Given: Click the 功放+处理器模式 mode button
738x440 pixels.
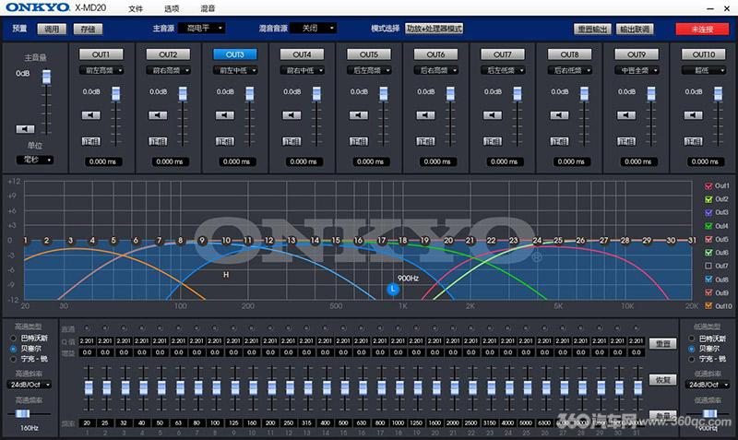Looking at the screenshot, I should click(x=434, y=29).
